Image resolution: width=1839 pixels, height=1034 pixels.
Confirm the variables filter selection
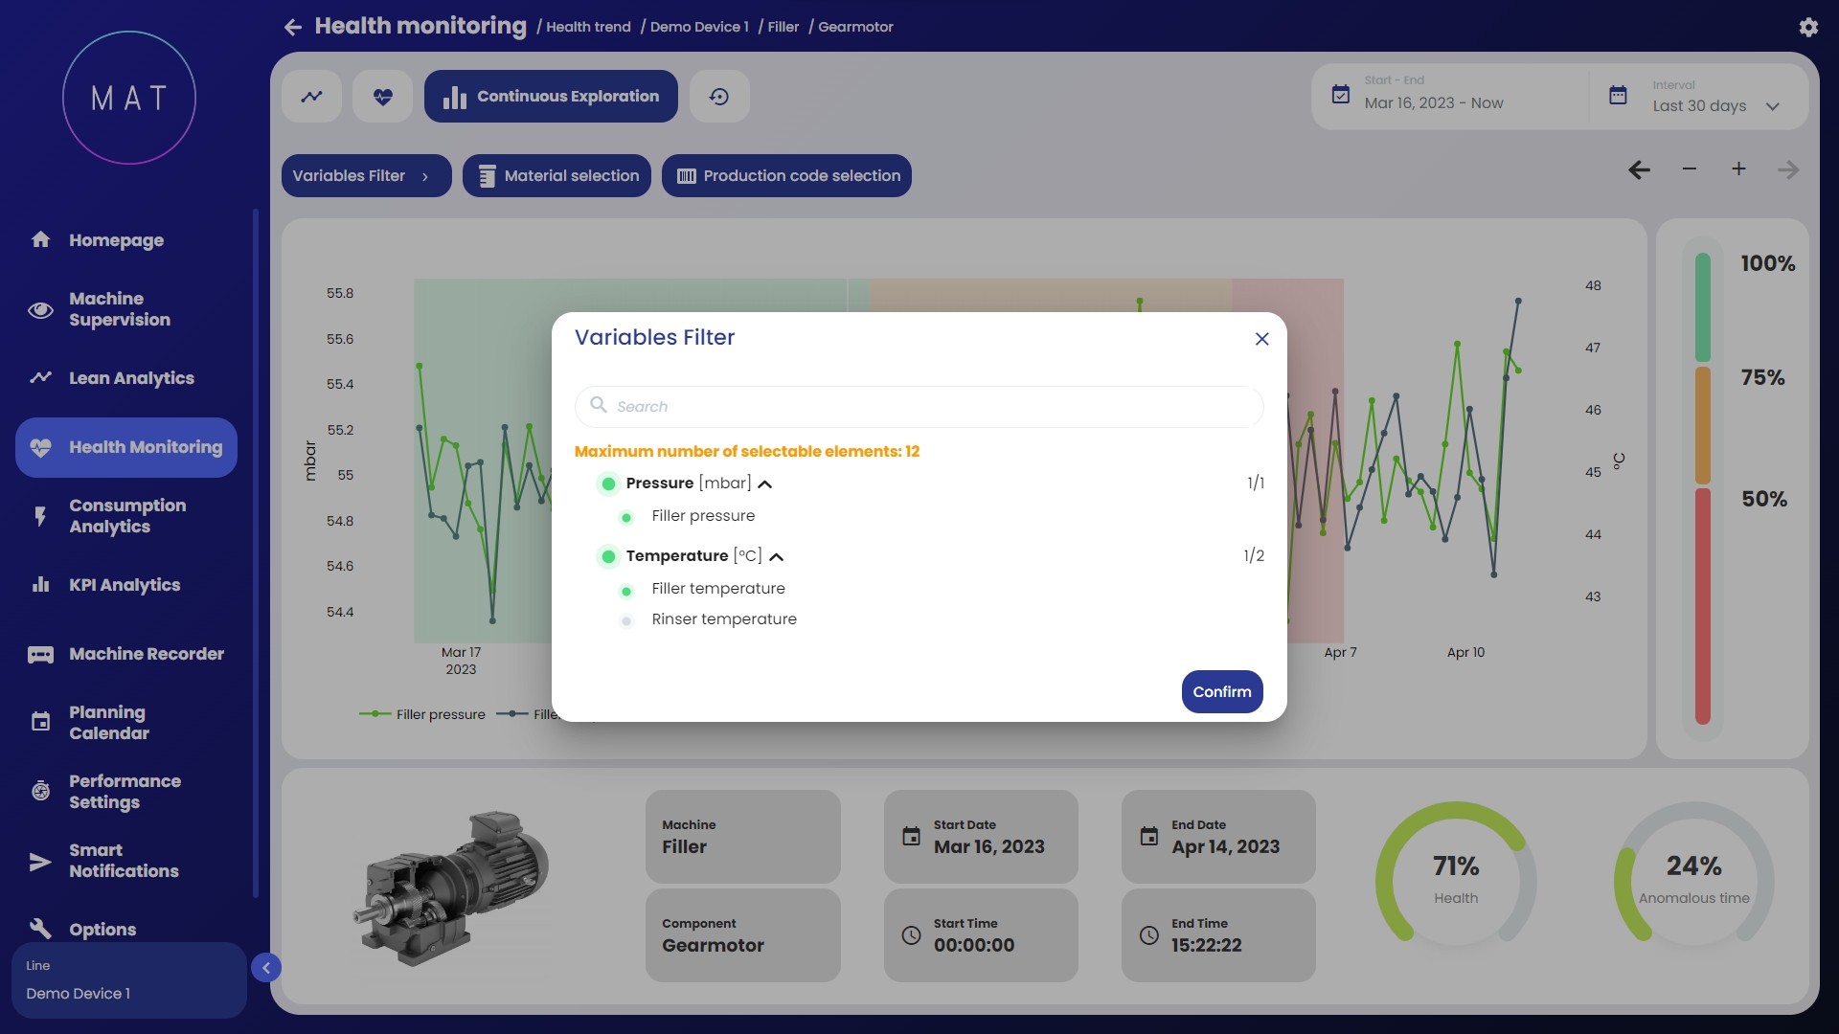click(x=1221, y=691)
